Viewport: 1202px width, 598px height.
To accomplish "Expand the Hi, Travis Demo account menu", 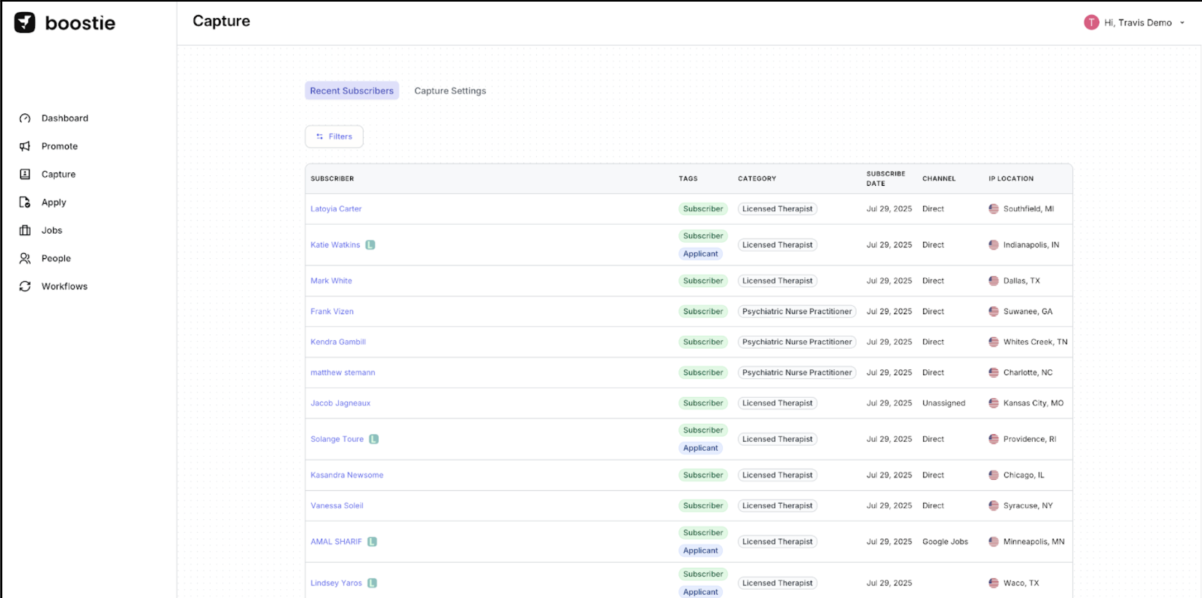I will click(x=1182, y=23).
